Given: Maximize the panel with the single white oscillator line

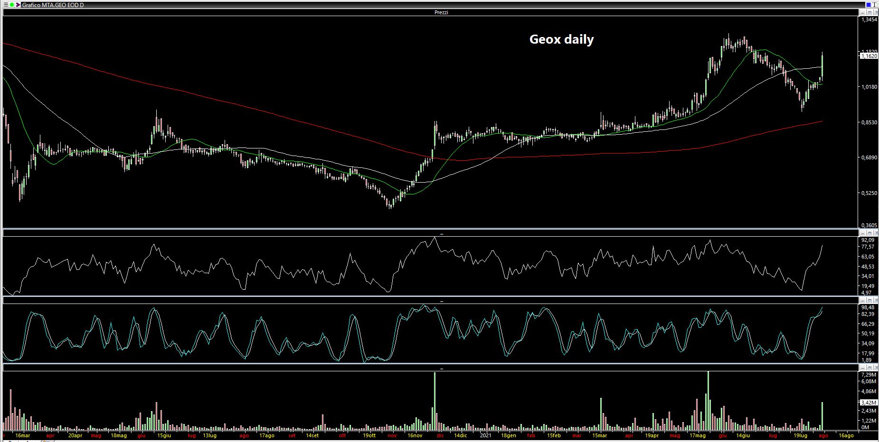Looking at the screenshot, I should coord(870,233).
